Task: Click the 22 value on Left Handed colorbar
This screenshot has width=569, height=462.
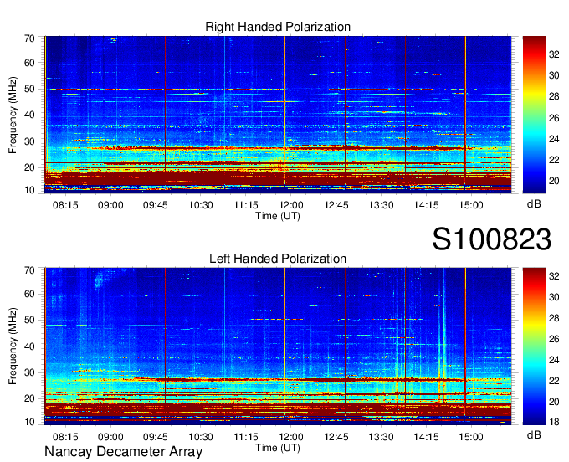Action: point(554,381)
